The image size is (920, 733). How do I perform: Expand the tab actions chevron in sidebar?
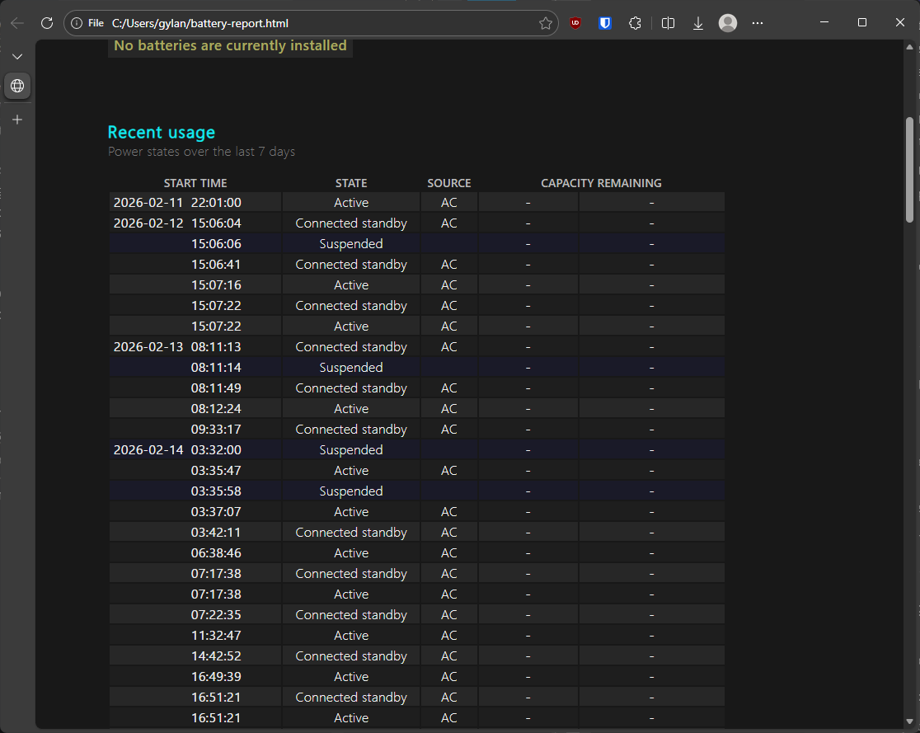click(x=17, y=56)
